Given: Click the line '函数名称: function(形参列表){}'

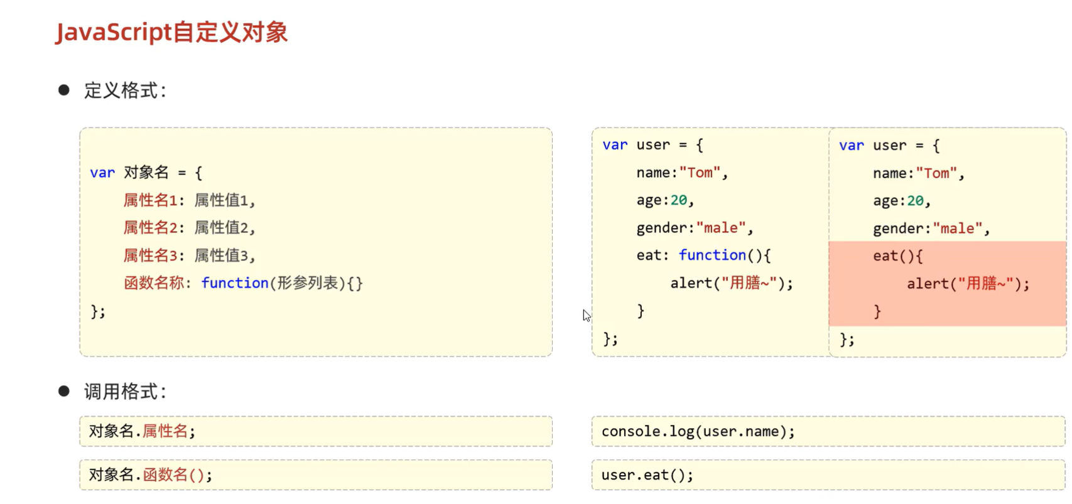Looking at the screenshot, I should tap(243, 283).
